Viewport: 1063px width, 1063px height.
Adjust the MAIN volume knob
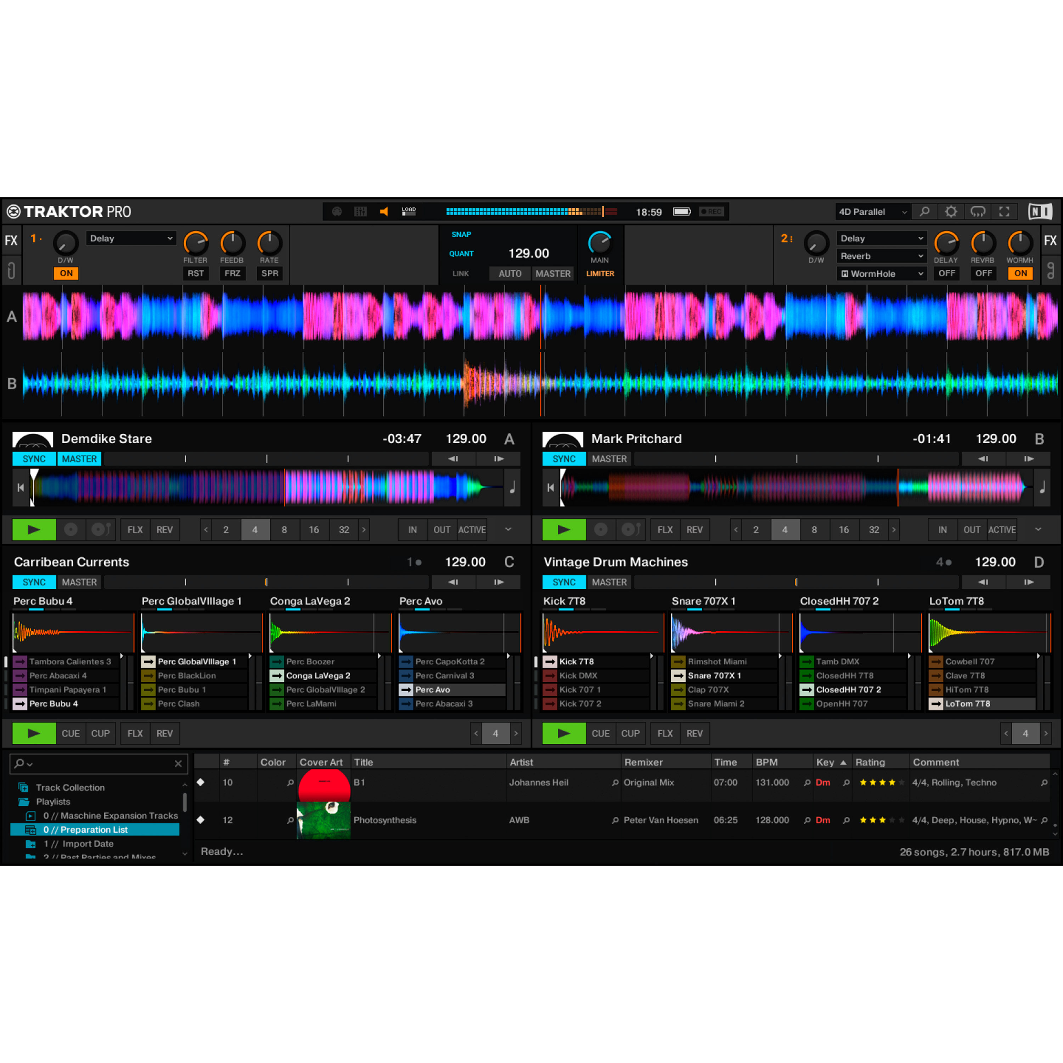[x=600, y=243]
